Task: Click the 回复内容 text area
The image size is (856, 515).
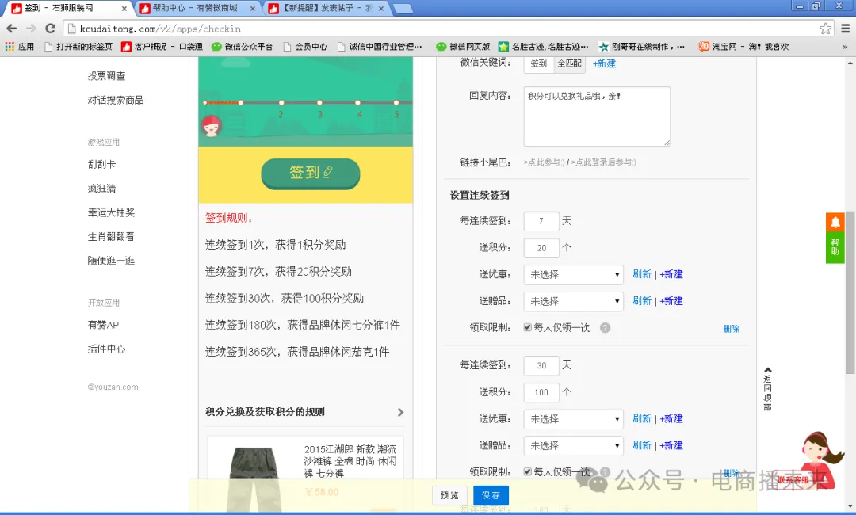Action: [x=596, y=116]
